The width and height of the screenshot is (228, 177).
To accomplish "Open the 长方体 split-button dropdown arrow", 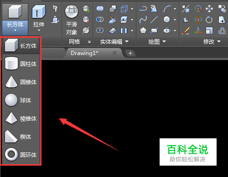I will [15, 30].
